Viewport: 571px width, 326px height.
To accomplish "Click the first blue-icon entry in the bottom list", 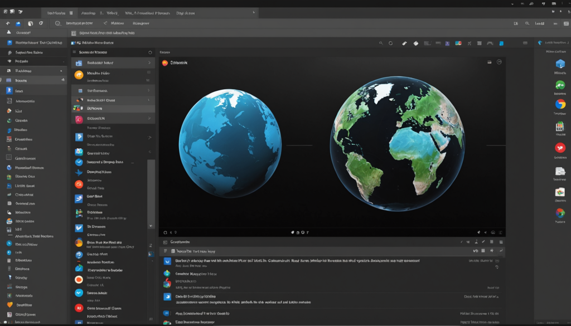I will click(167, 261).
